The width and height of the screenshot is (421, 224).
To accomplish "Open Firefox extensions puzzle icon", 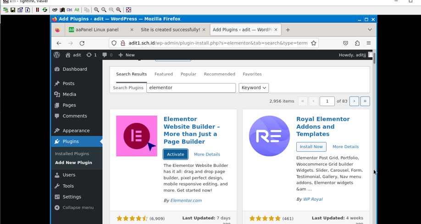I will pos(357,43).
